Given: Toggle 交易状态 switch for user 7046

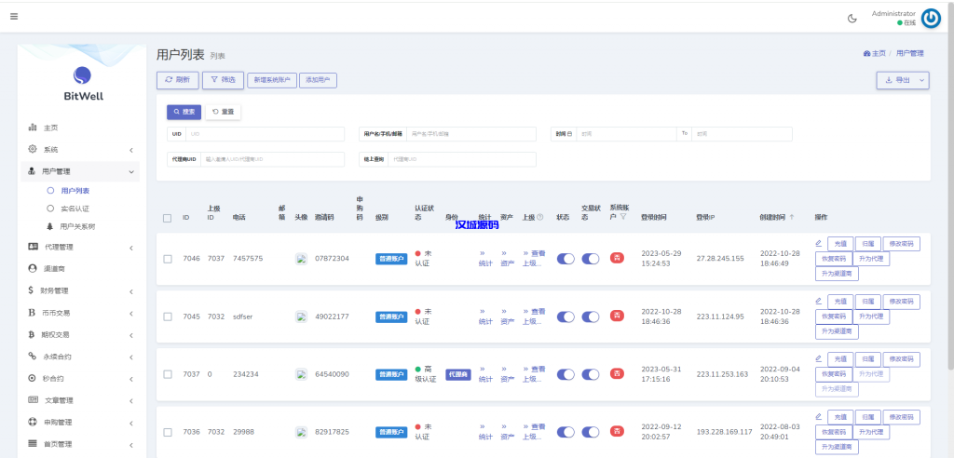Looking at the screenshot, I should [x=591, y=259].
